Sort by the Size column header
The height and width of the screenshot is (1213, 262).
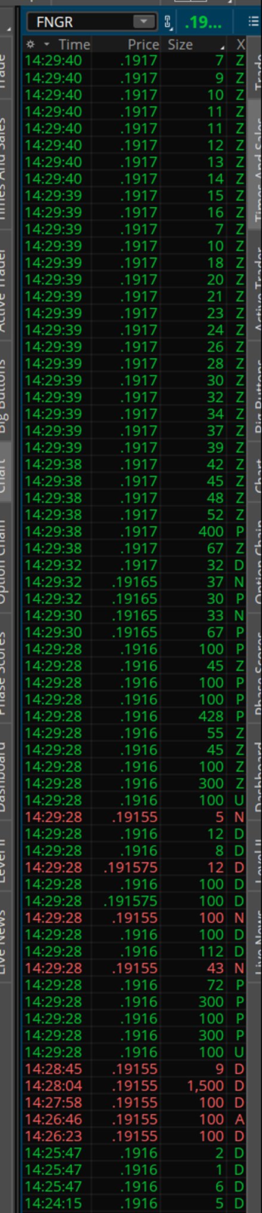(180, 45)
